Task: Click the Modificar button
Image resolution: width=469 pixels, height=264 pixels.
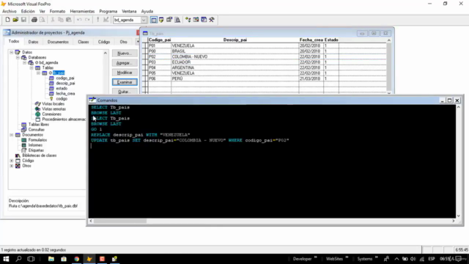Action: pyautogui.click(x=125, y=73)
